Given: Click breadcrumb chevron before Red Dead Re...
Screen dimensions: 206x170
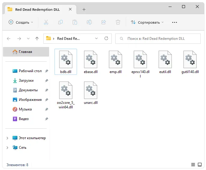Looking at the screenshot, I should [54, 39].
